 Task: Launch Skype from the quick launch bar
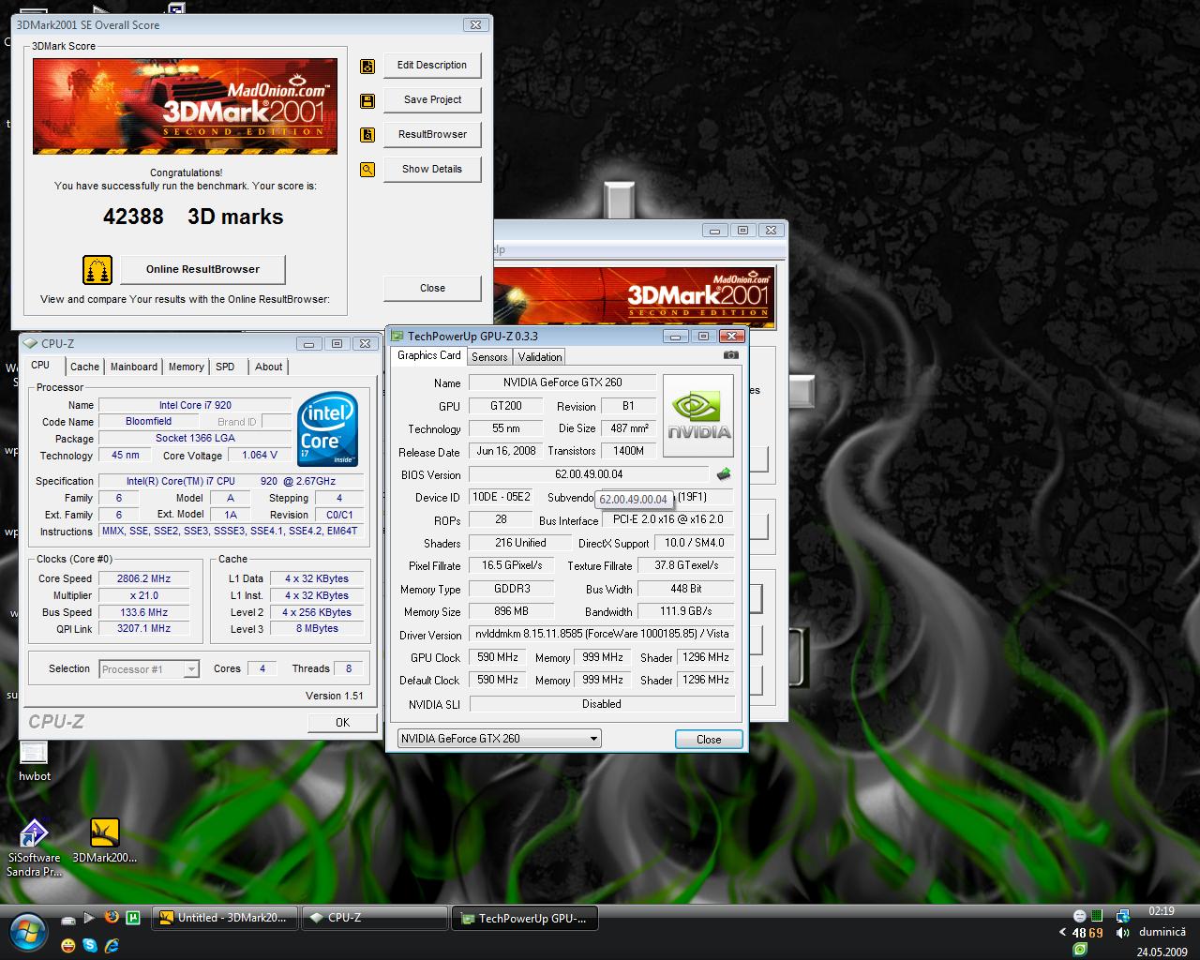pos(90,945)
